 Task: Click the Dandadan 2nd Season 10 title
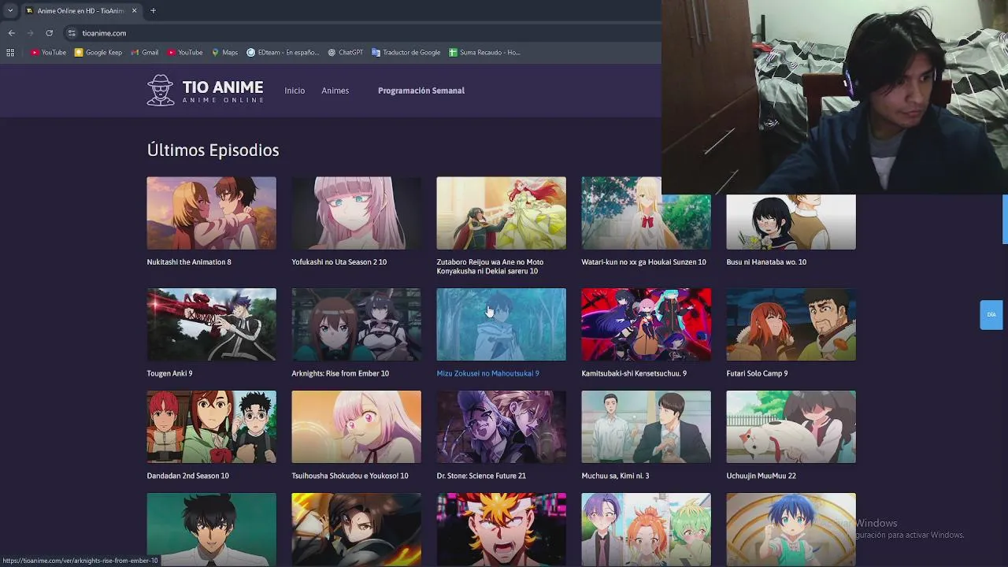[x=187, y=476]
